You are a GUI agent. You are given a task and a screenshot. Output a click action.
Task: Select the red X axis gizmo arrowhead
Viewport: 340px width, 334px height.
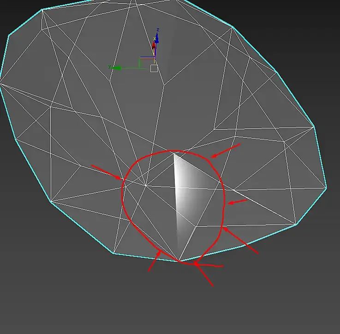pyautogui.click(x=154, y=45)
